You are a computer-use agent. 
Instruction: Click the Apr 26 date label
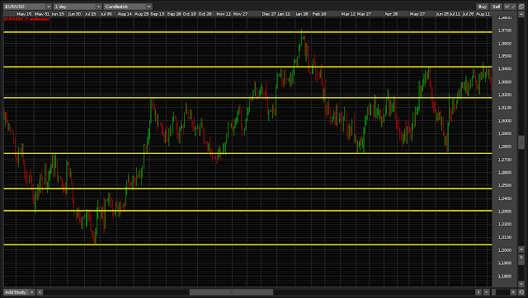point(391,14)
